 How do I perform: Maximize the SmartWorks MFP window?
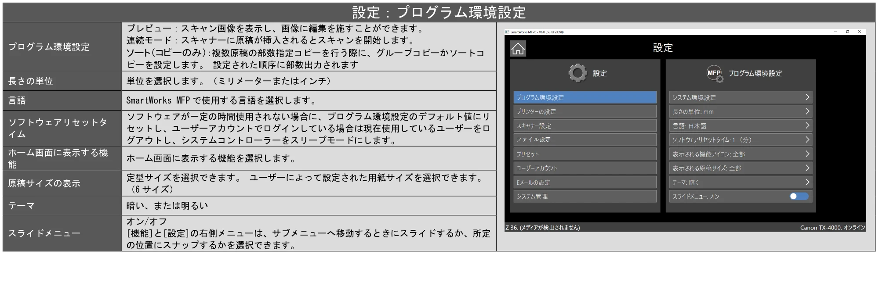847,32
